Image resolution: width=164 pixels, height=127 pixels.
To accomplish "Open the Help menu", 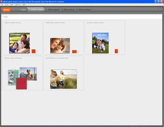I will click(24, 4).
